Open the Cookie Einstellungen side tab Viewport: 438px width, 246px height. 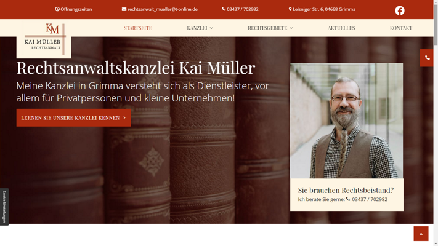(4, 207)
